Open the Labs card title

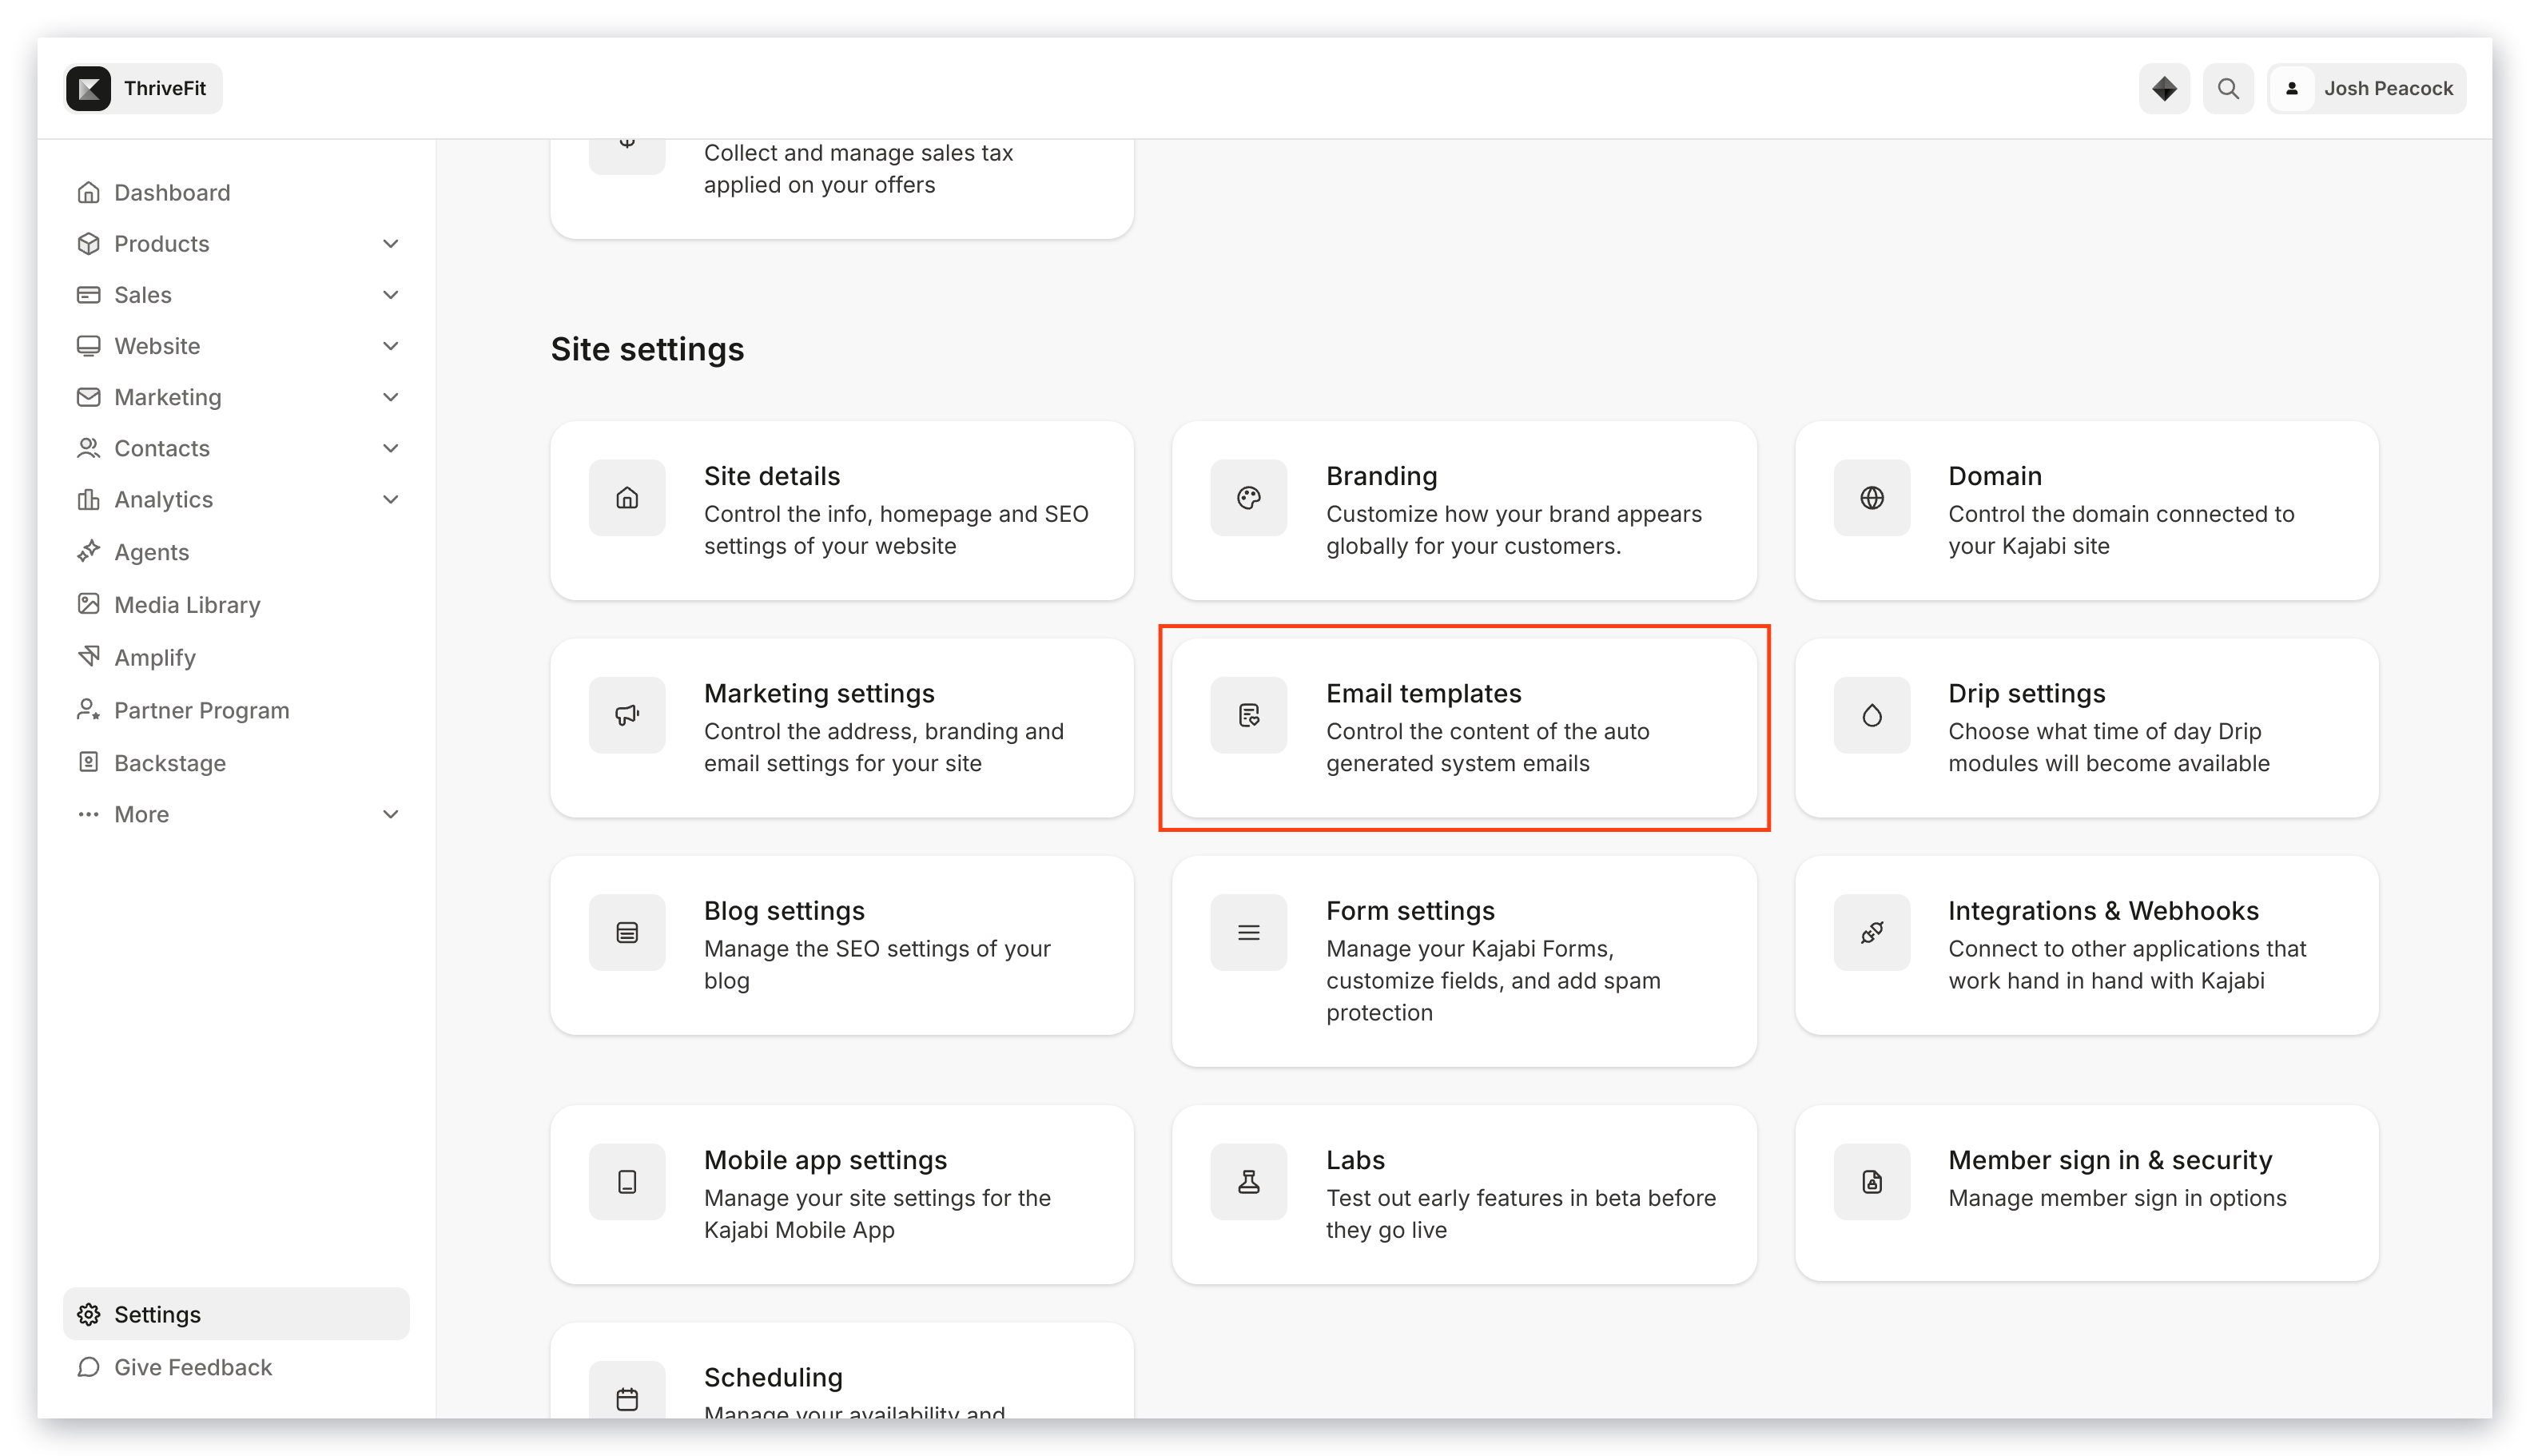pos(1355,1159)
